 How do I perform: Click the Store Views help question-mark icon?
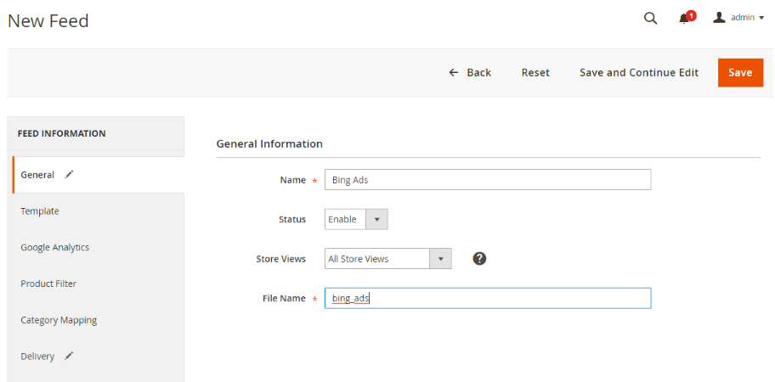click(479, 259)
